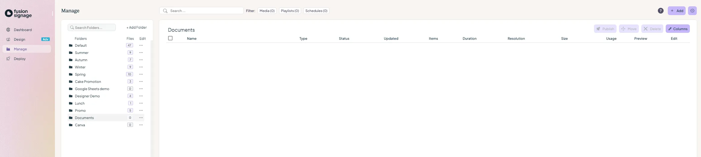Click the Canva folder icon

[71, 125]
